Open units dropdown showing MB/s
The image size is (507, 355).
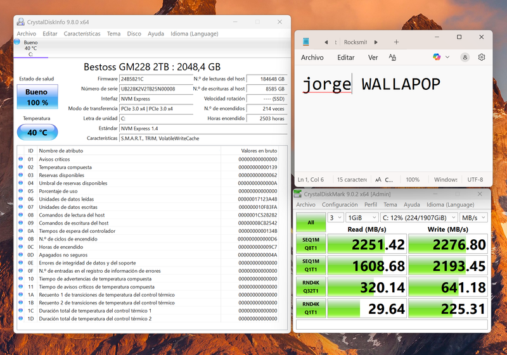473,218
